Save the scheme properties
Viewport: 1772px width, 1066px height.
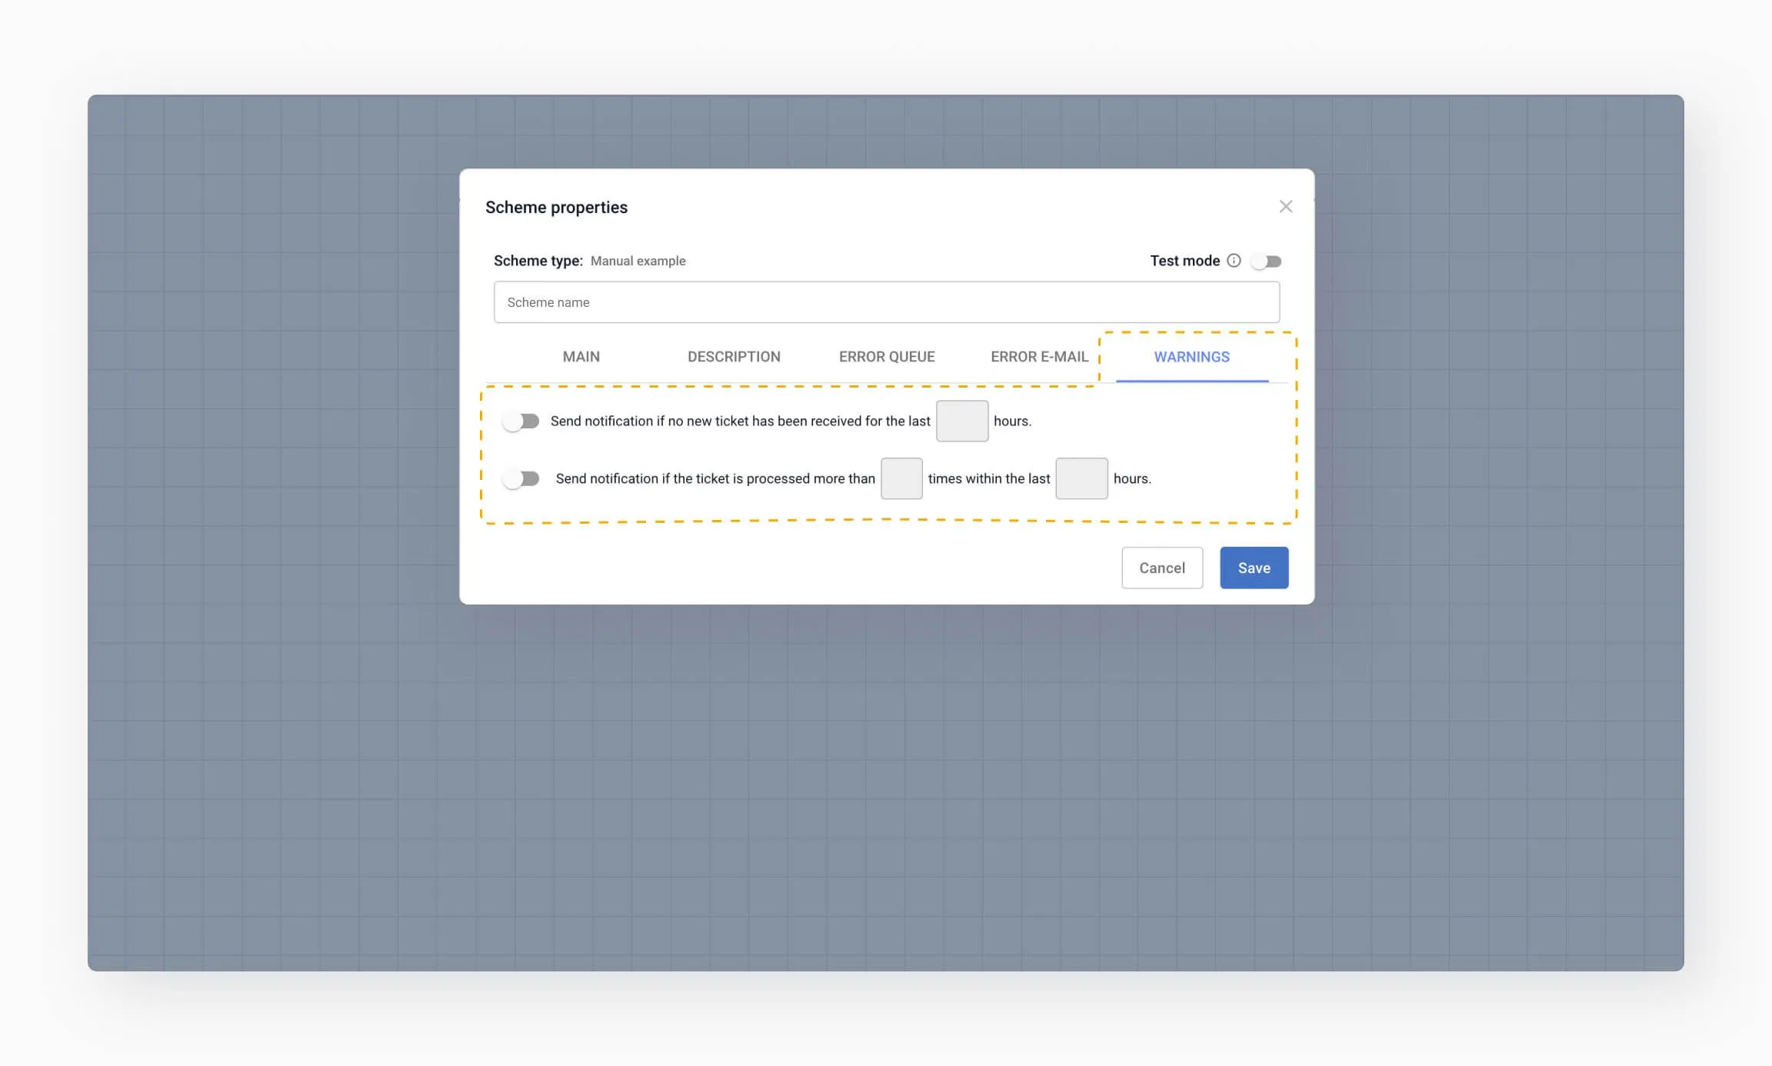pyautogui.click(x=1254, y=568)
